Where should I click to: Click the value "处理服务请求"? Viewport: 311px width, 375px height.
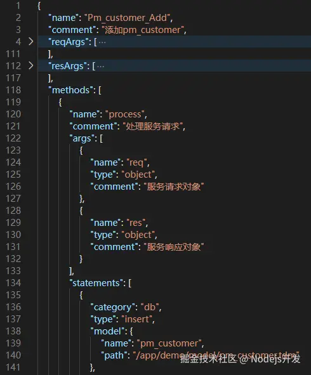pos(152,126)
